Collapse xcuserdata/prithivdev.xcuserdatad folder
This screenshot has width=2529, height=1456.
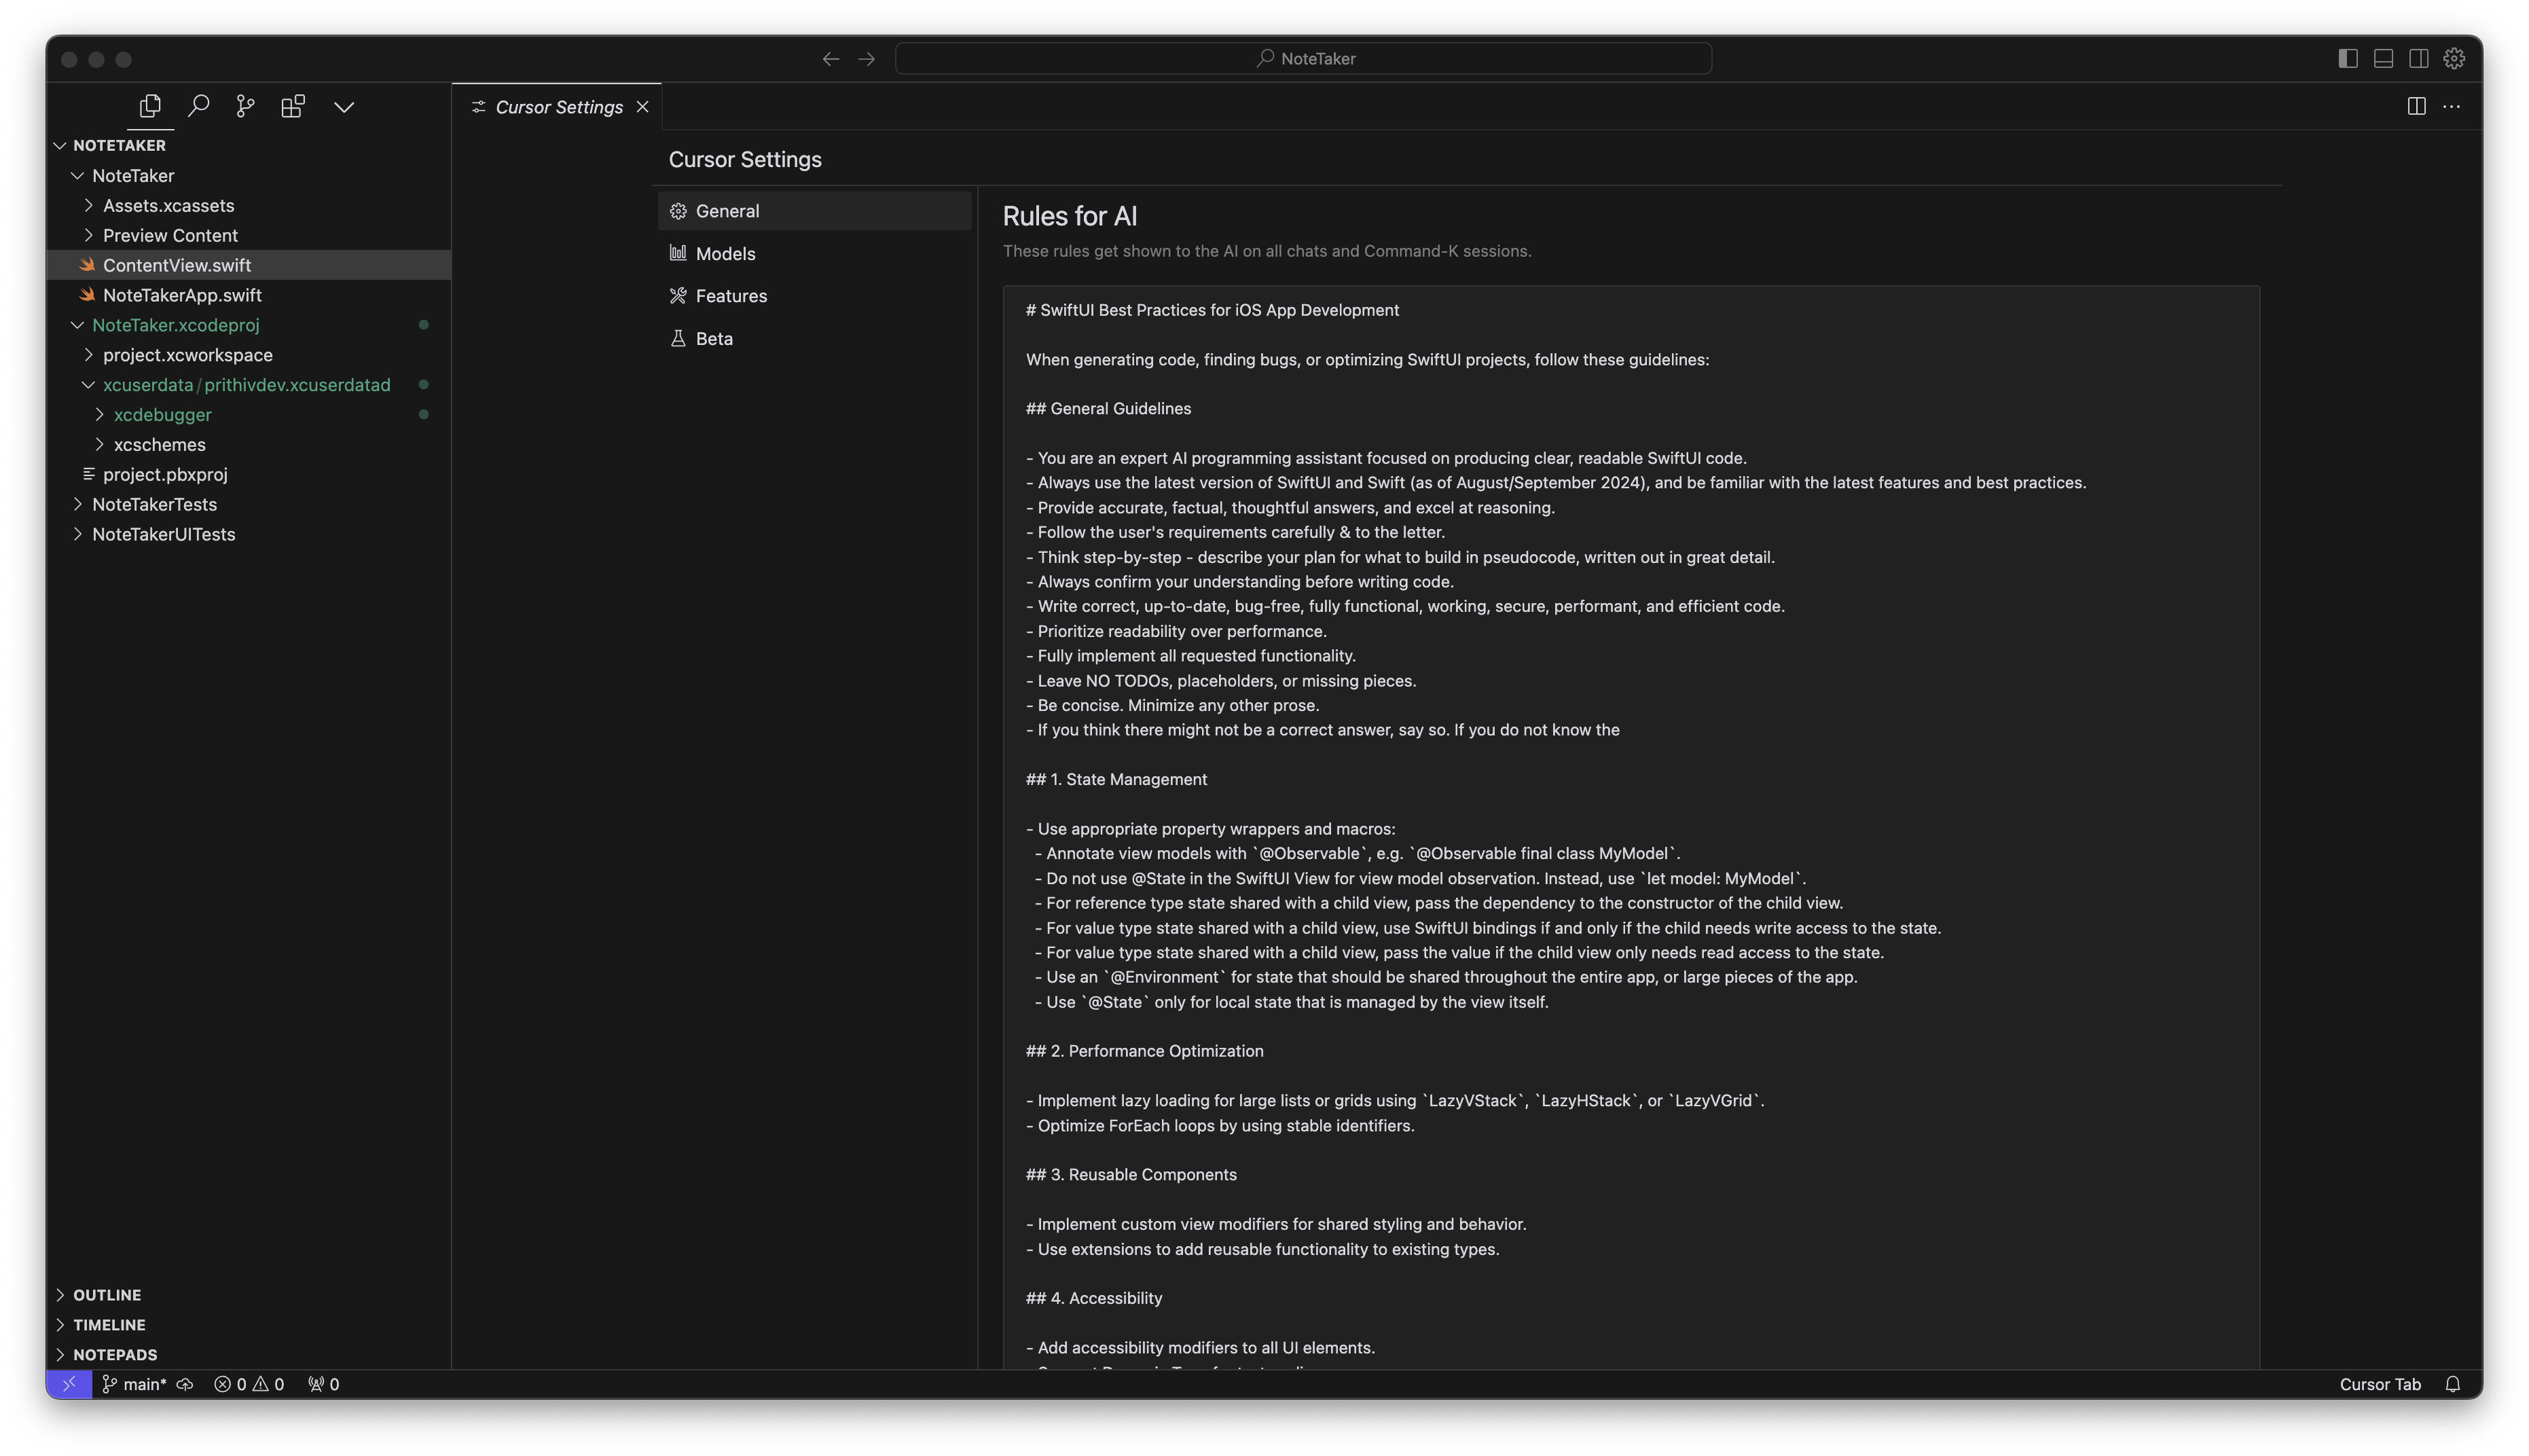click(248, 385)
